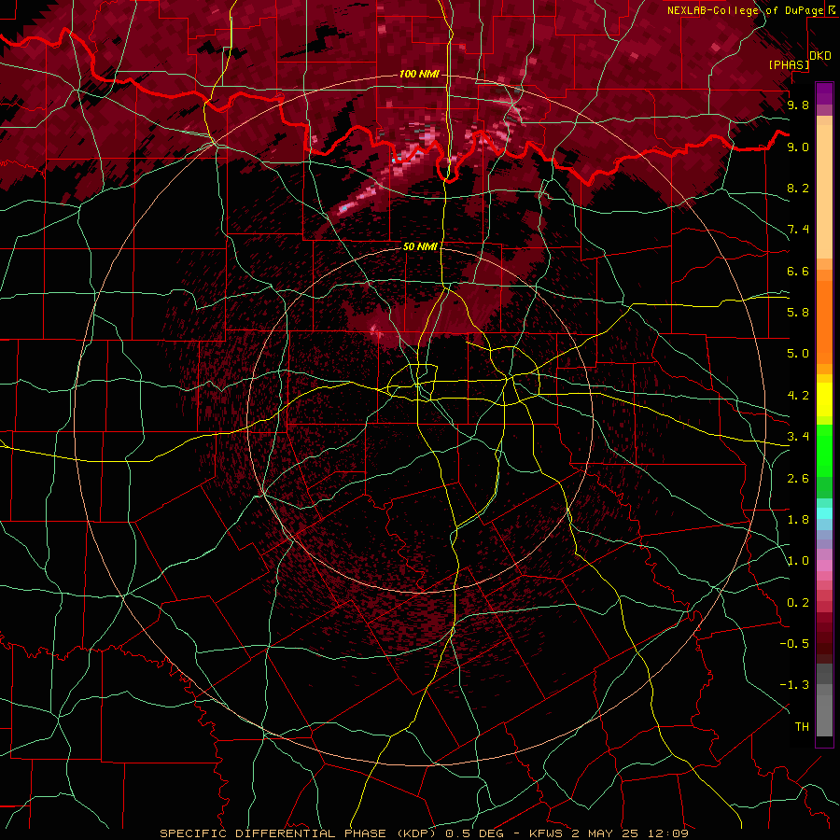840x840 pixels.
Task: Click the purple top segment of color bar
Action: coord(824,93)
